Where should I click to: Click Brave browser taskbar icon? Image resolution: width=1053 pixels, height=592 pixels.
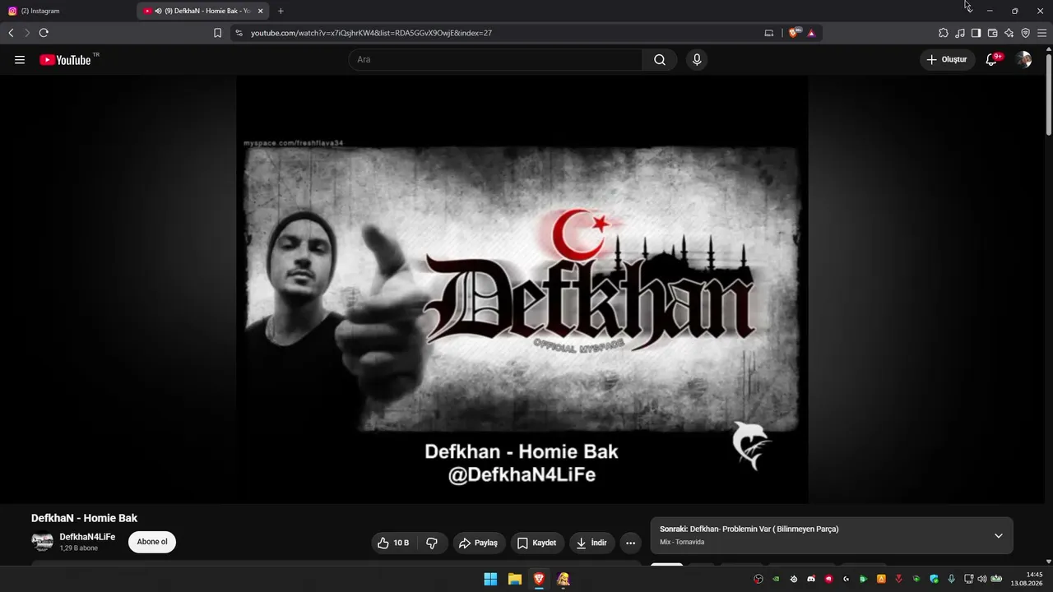539,579
